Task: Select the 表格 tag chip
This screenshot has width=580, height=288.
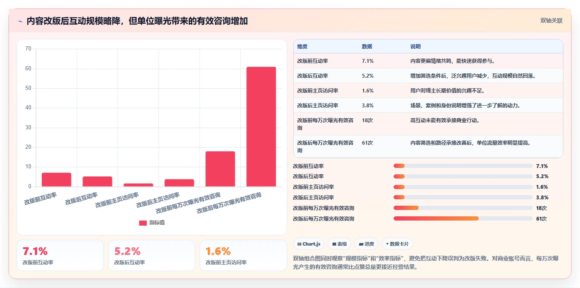Action: [340, 244]
